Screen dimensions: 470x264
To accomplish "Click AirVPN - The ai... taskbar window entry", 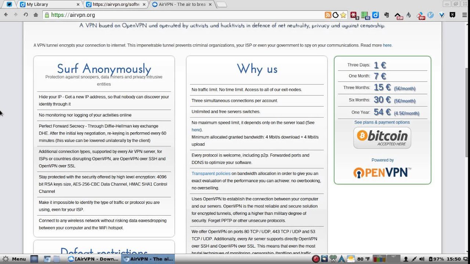I will [x=148, y=259].
